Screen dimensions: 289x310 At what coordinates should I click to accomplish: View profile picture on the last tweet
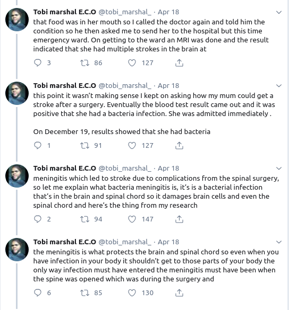click(17, 250)
